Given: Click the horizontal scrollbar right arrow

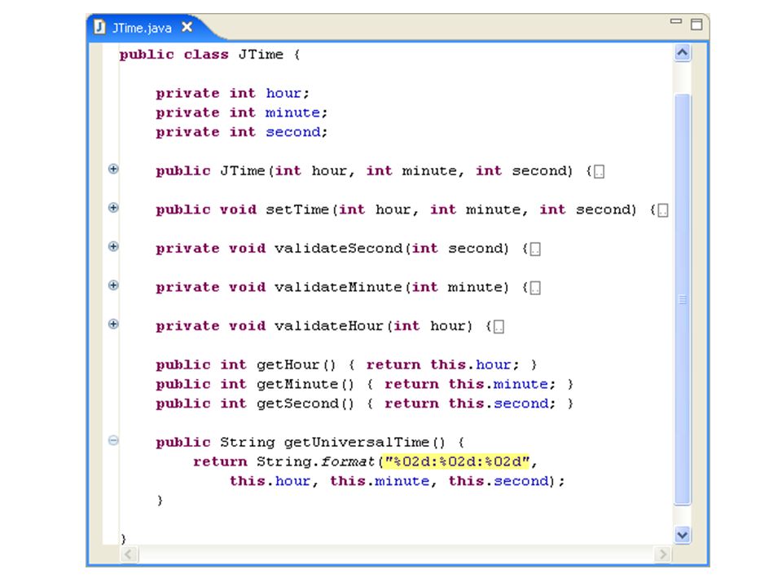Looking at the screenshot, I should coord(662,554).
